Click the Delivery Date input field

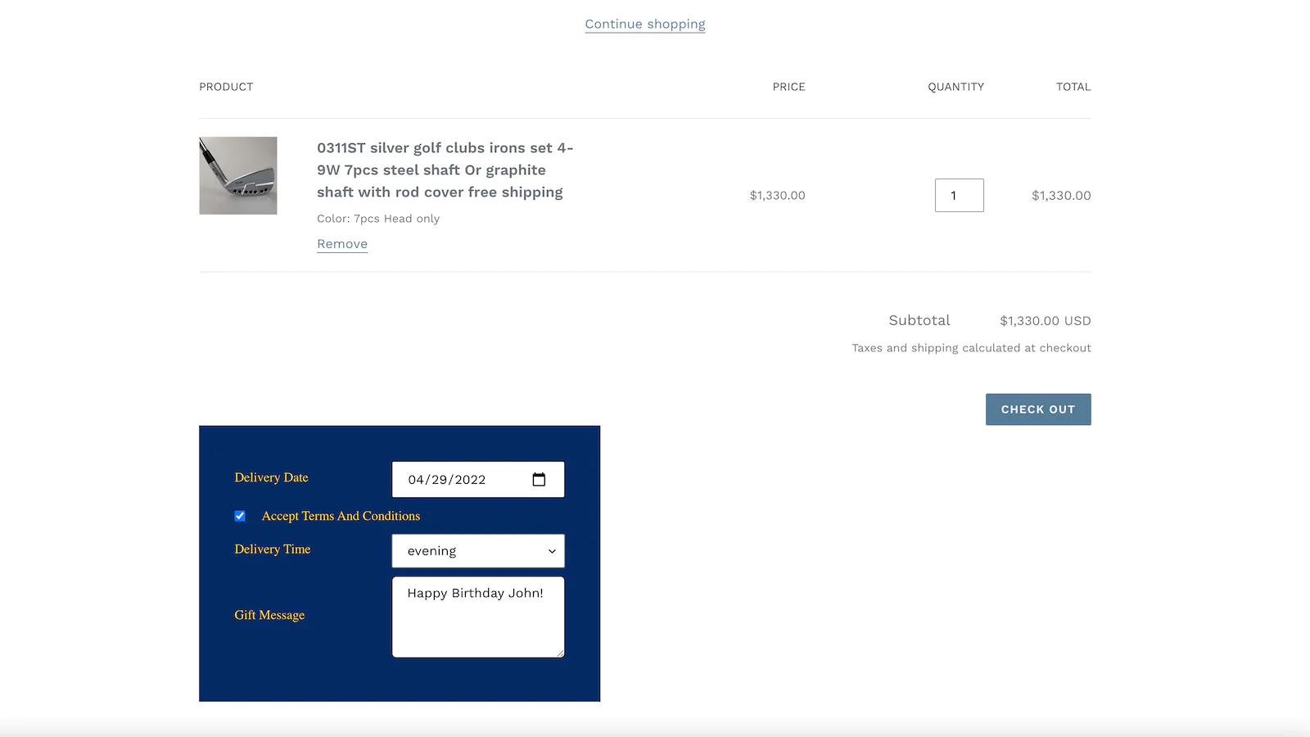[458, 479]
